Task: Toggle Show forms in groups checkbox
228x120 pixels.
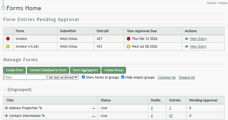Action: (83, 77)
